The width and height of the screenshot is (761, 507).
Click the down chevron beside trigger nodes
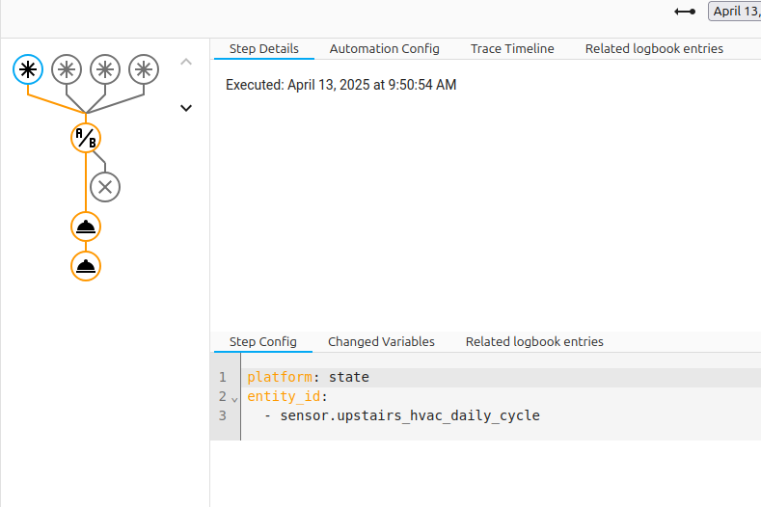(186, 108)
